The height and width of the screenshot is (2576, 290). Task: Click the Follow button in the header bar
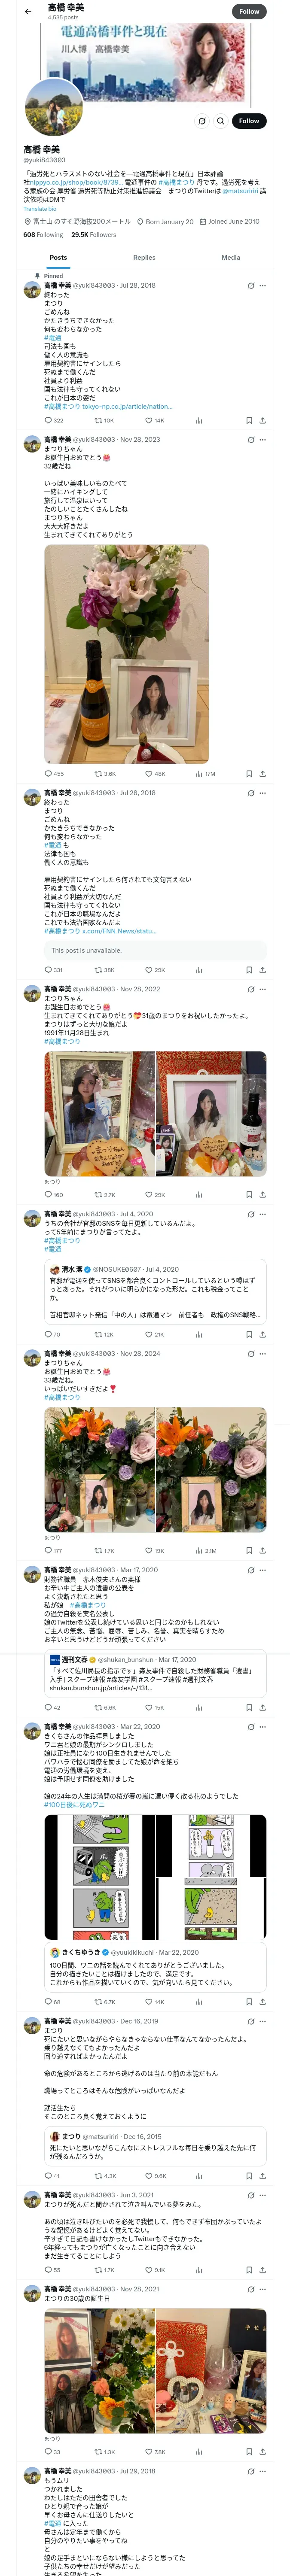[249, 12]
